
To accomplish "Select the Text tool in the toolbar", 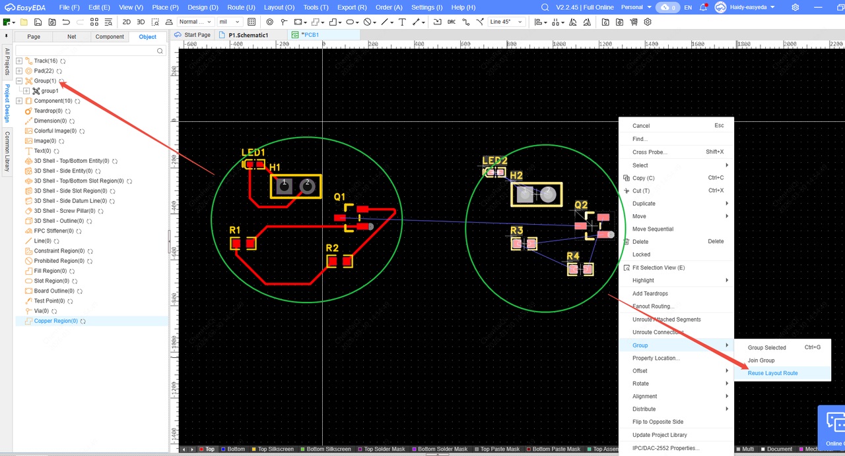I will [401, 22].
